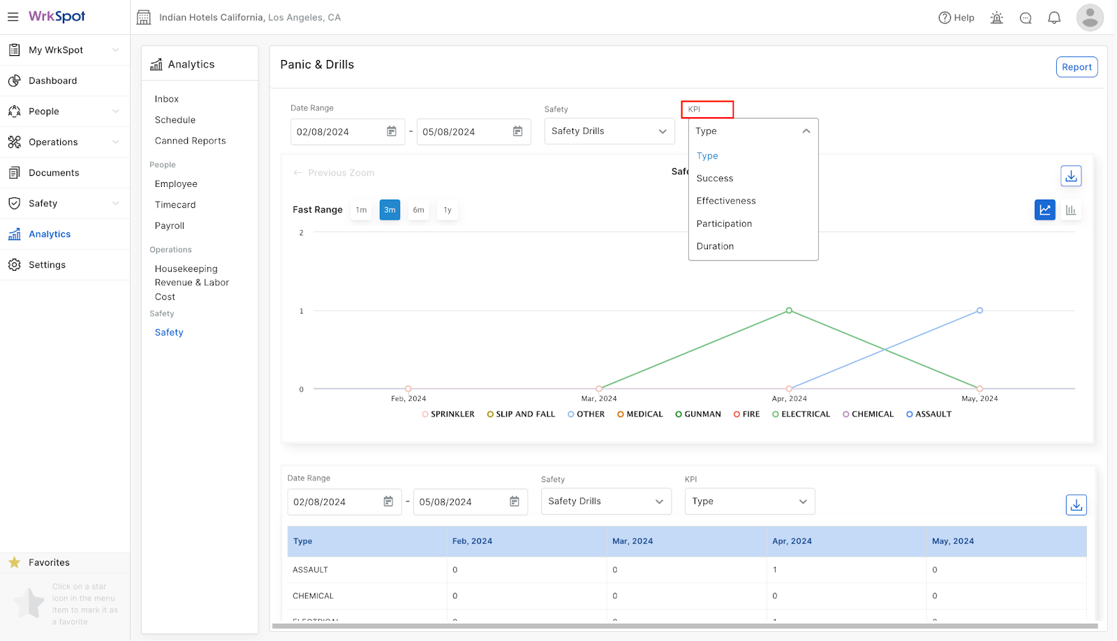Select Effectiveness from the KPI list

point(753,201)
